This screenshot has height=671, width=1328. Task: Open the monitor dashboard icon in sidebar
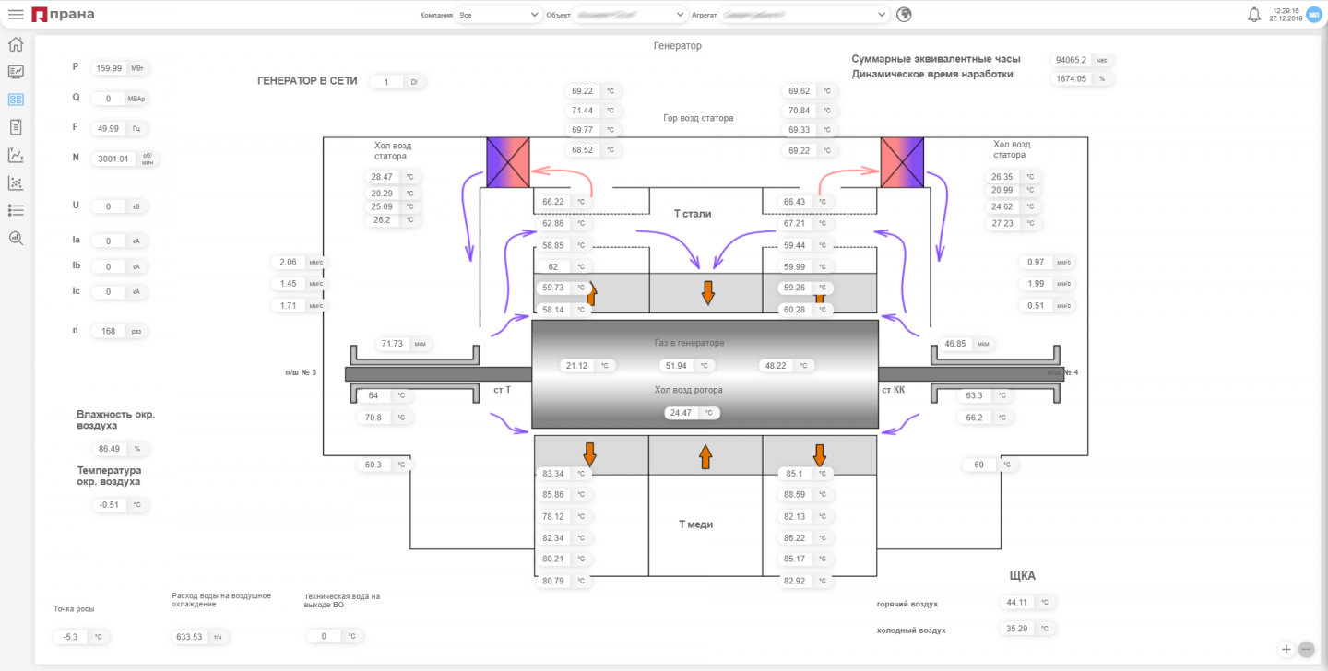click(x=16, y=72)
